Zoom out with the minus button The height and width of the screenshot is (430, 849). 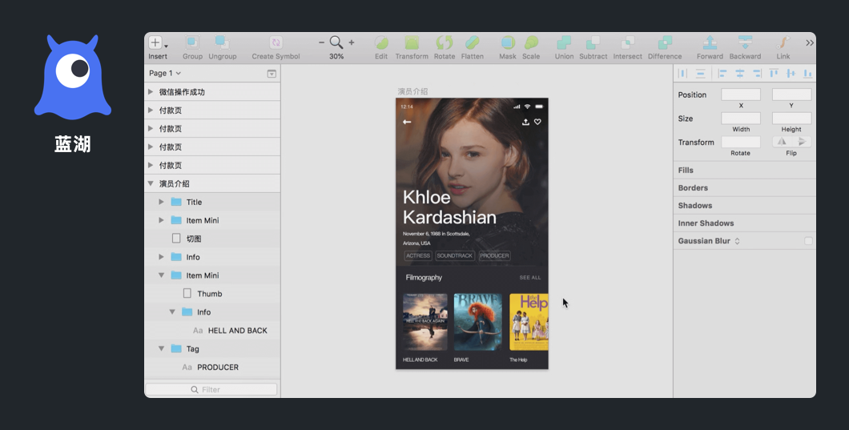pyautogui.click(x=322, y=42)
